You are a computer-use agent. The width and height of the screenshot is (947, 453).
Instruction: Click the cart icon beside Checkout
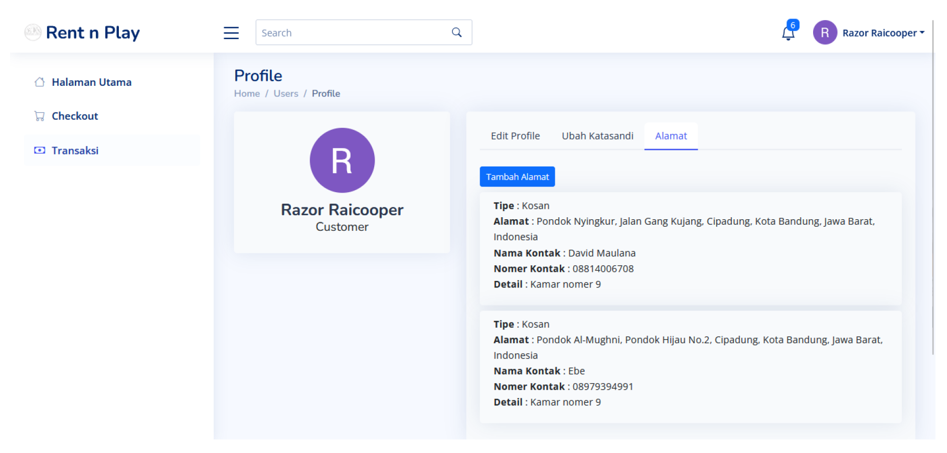pyautogui.click(x=40, y=116)
